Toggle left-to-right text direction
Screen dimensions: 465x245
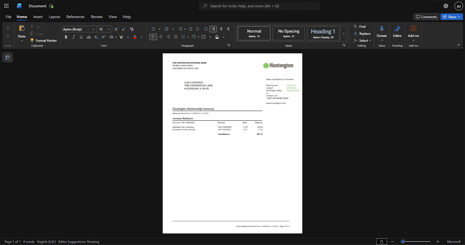[x=213, y=29]
